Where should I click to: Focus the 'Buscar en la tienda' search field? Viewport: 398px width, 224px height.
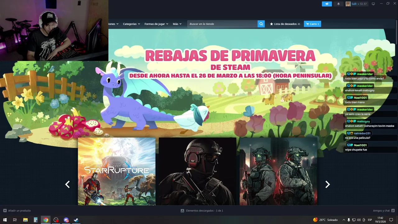point(222,24)
